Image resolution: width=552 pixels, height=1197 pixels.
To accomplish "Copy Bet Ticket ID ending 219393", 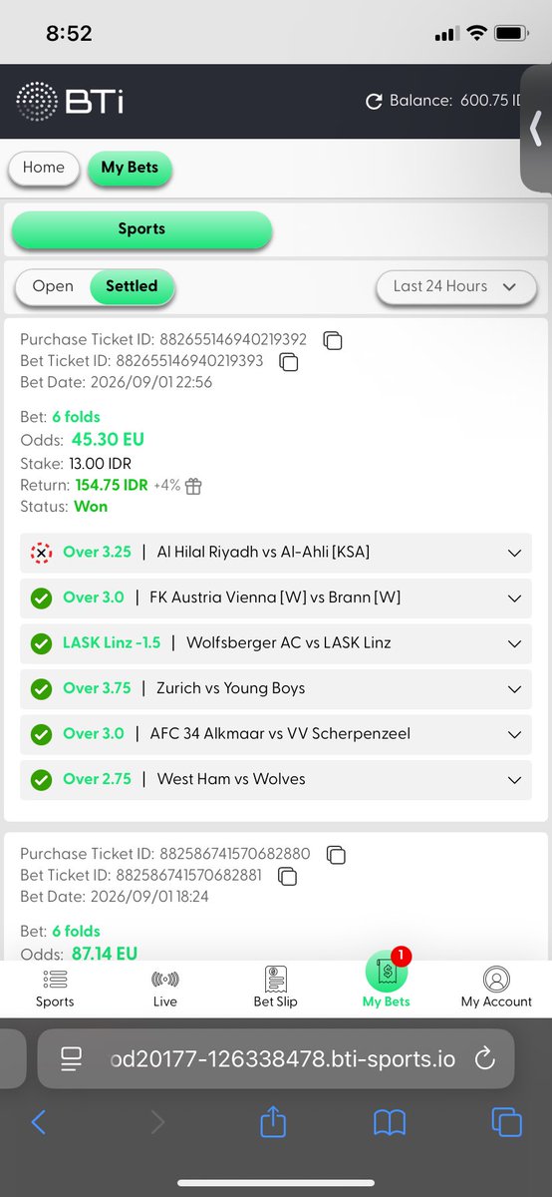I will click(x=289, y=362).
